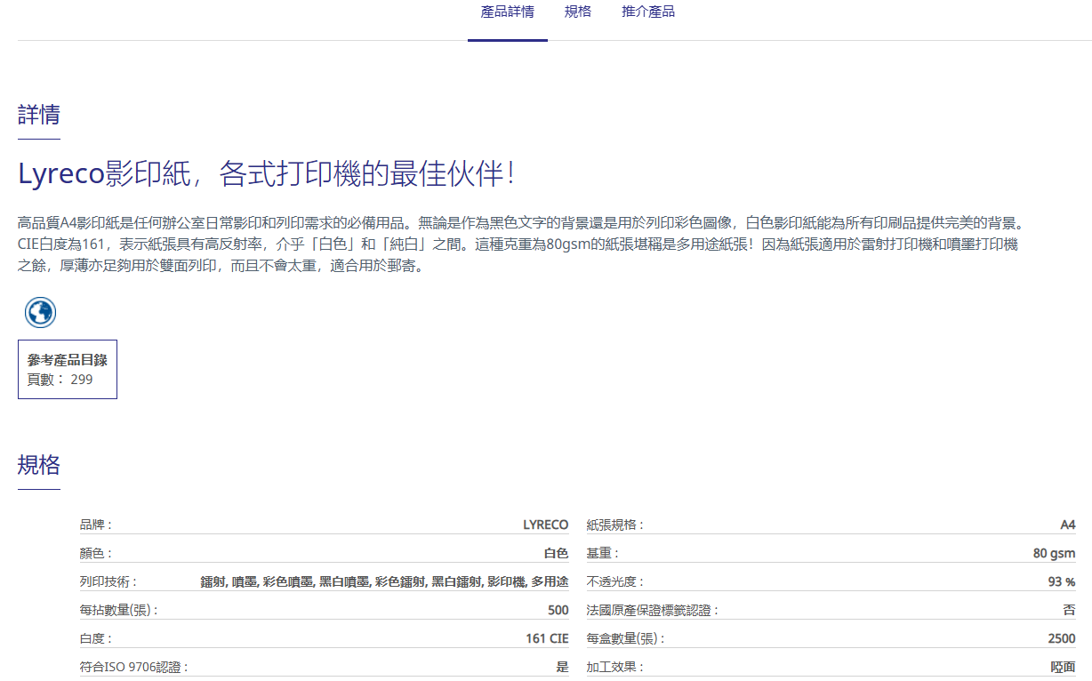Switch to the 產品詳情 tab
1092x681 pixels.
point(508,12)
